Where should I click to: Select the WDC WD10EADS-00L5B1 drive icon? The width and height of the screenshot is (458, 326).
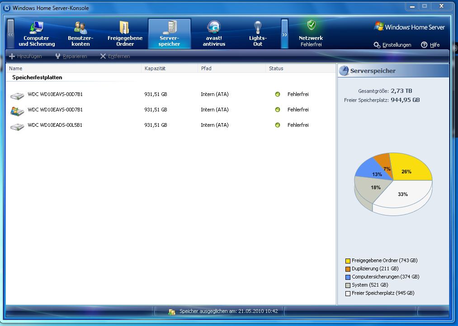pyautogui.click(x=17, y=127)
